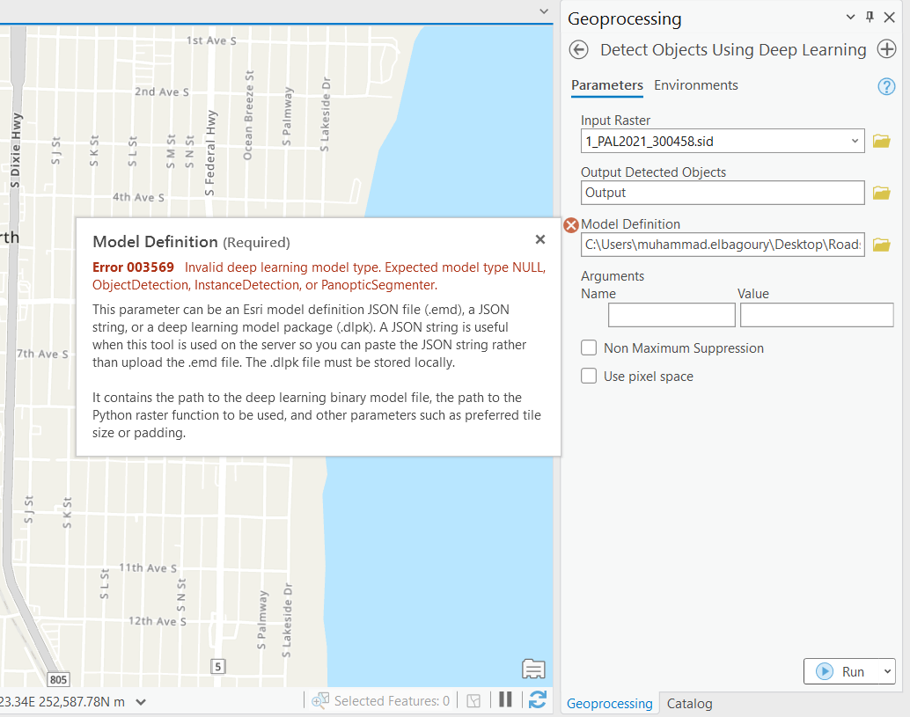Switch to the Environments tab
Screen dimensions: 910x717
[x=696, y=85]
